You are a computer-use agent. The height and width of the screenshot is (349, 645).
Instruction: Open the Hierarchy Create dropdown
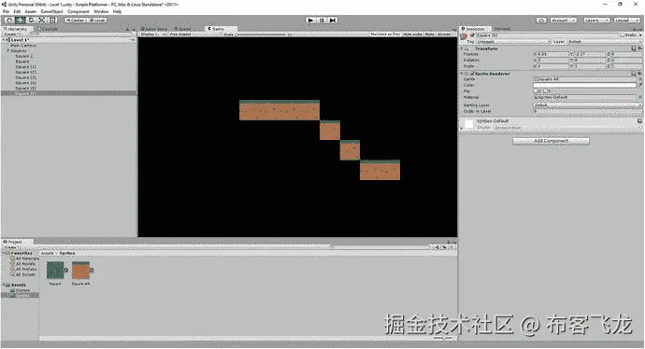pos(10,35)
